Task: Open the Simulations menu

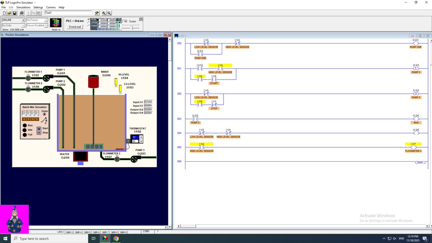Action: [x=23, y=7]
